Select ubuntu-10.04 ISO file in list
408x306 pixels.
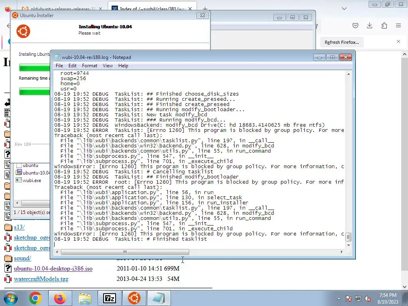[x=33, y=173]
